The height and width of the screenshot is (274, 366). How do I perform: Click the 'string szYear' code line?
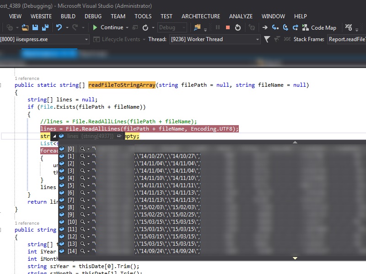pos(83,266)
